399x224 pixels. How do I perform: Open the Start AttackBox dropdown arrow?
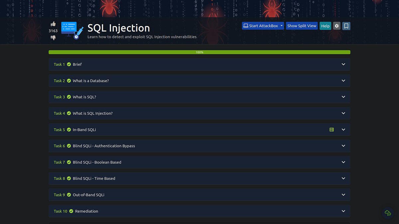pos(281,26)
